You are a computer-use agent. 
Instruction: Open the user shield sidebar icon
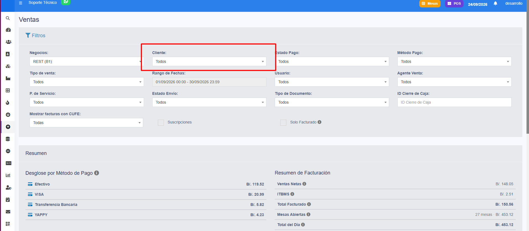click(9, 187)
